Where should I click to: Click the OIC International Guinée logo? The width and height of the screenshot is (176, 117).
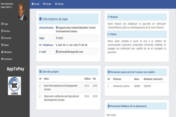[14, 86]
